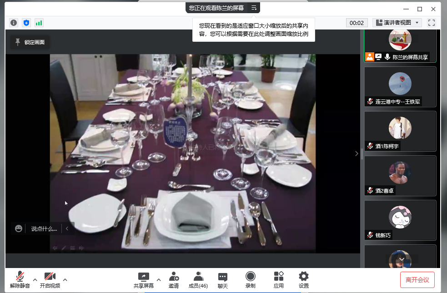
Task: Turn on camera with 开启视频
Action: (50, 280)
